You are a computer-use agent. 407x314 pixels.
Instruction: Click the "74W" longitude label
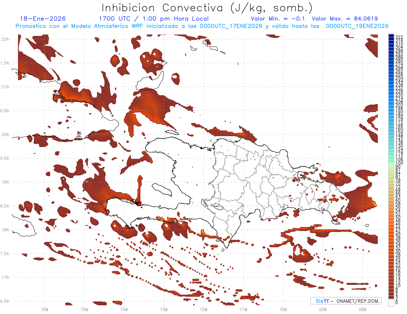point(124,309)
